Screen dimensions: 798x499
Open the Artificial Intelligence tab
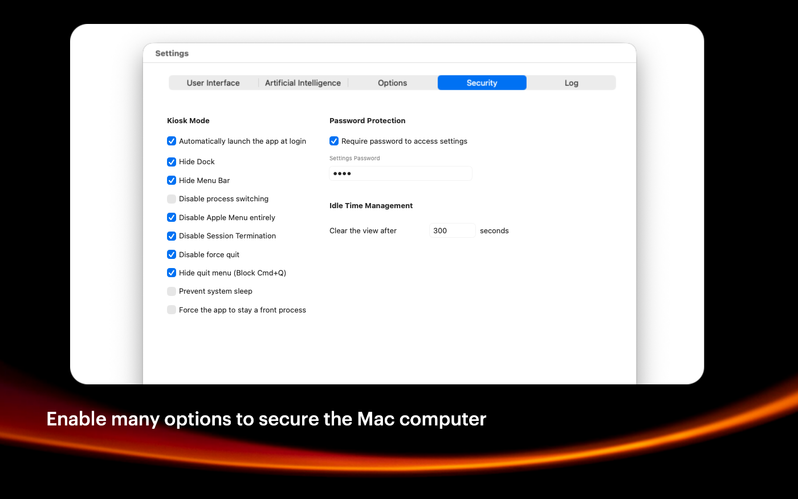pos(303,83)
